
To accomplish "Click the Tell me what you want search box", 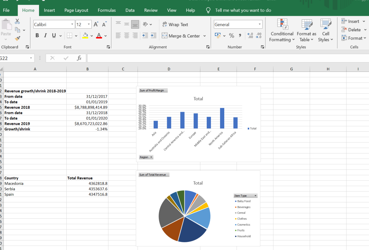I will point(243,10).
